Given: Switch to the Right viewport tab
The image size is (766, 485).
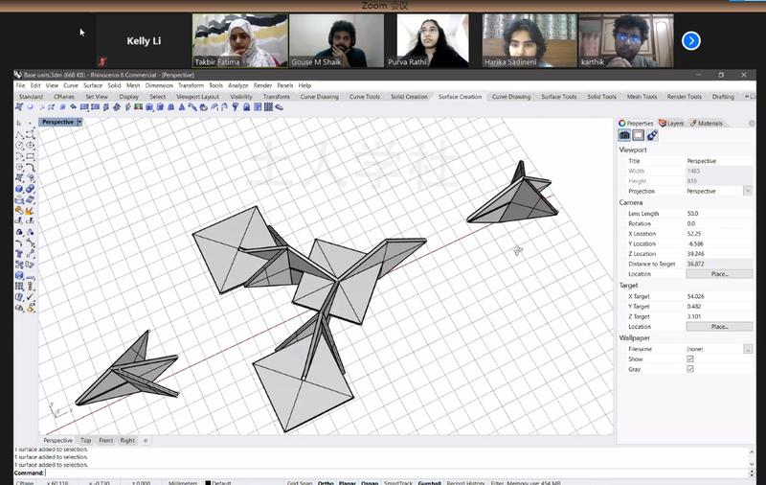Looking at the screenshot, I should tap(127, 440).
